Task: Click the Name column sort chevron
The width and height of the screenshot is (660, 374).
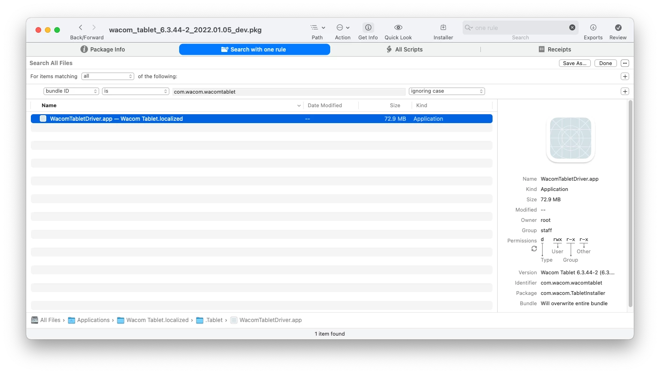Action: point(299,106)
